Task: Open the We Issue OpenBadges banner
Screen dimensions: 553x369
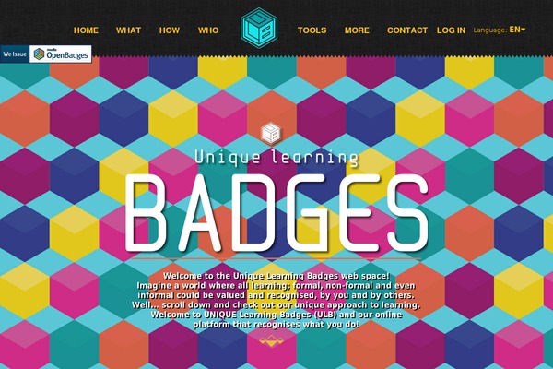Action: pos(46,54)
